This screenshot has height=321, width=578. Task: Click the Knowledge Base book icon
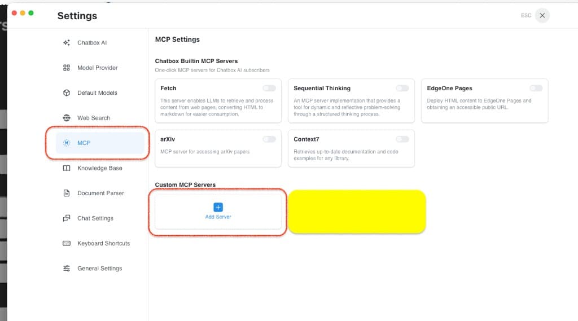[67, 168]
